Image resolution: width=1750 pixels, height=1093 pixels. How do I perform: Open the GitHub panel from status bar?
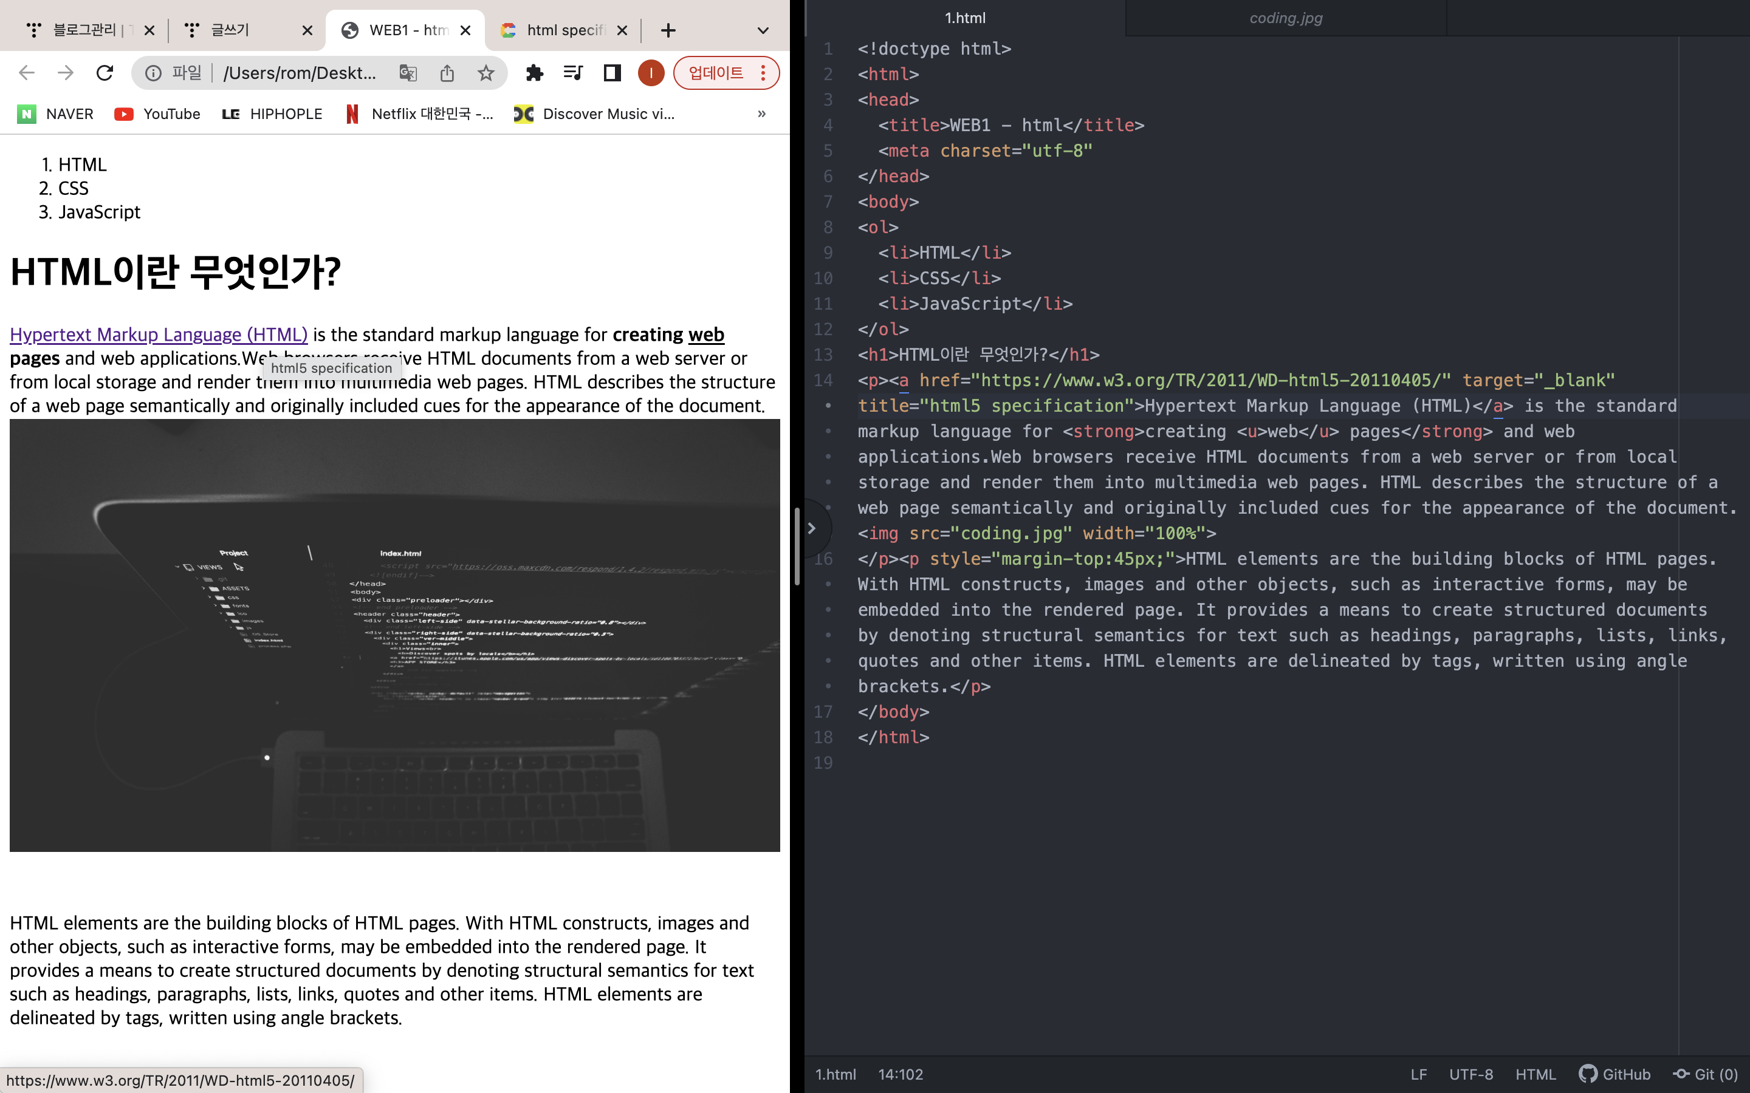(1614, 1074)
